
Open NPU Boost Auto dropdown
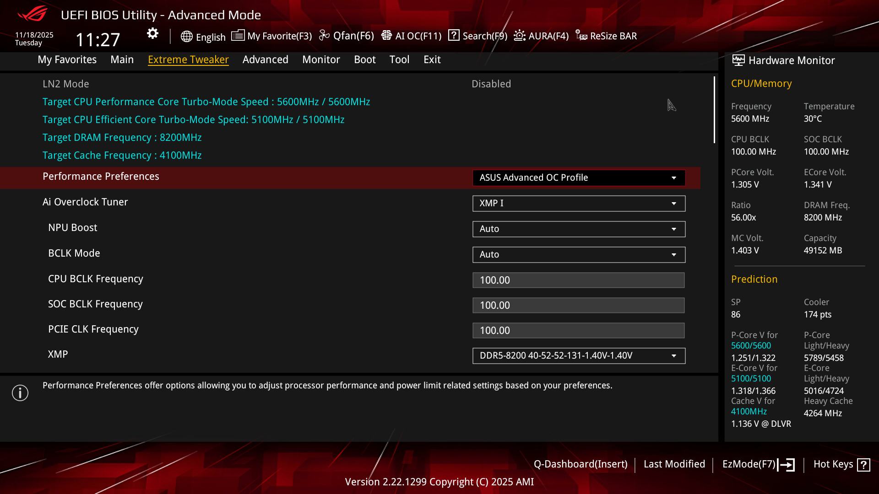(579, 229)
